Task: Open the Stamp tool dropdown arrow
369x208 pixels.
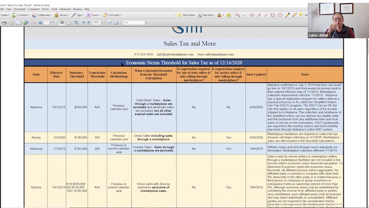Action: 223,15
